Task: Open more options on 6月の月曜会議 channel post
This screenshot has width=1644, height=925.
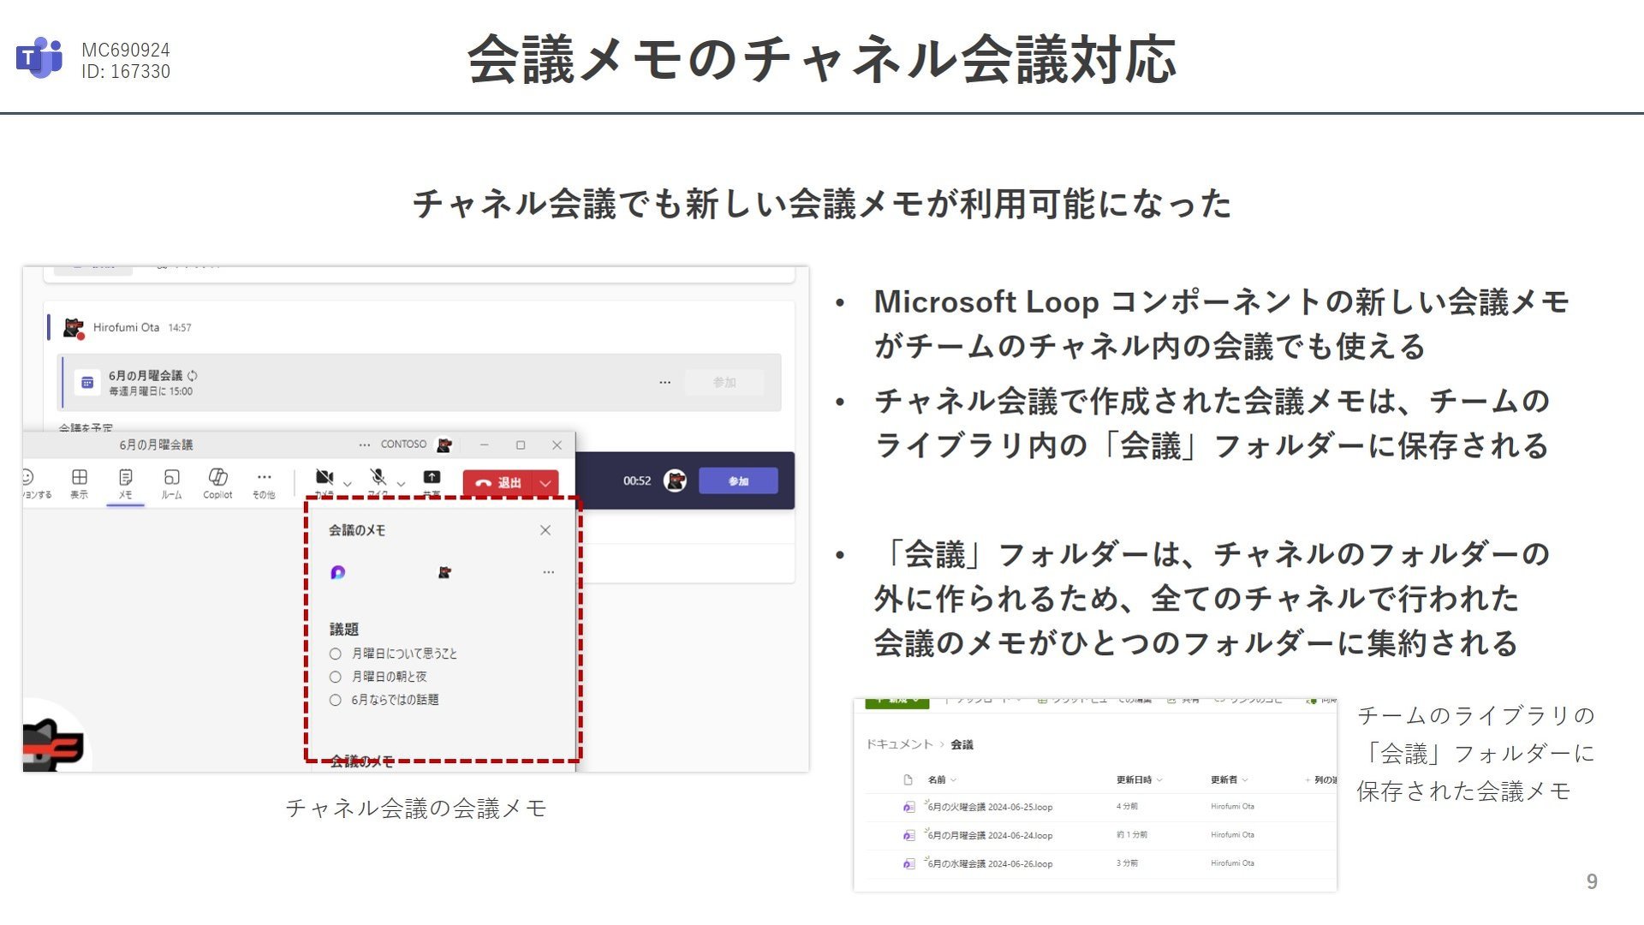Action: (x=665, y=382)
